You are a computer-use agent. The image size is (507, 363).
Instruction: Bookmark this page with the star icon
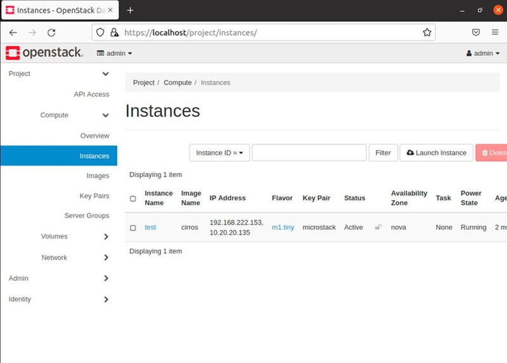point(427,32)
